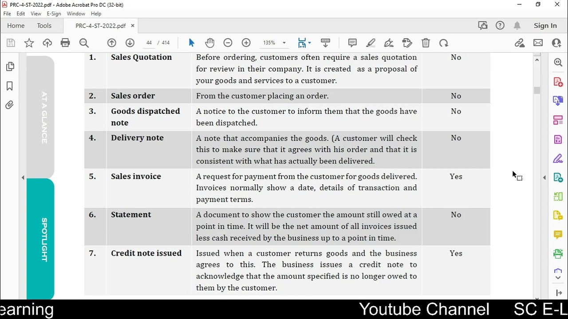Image resolution: width=568 pixels, height=319 pixels.
Task: Click the 'Sales invoice' cell
Action: (149, 188)
